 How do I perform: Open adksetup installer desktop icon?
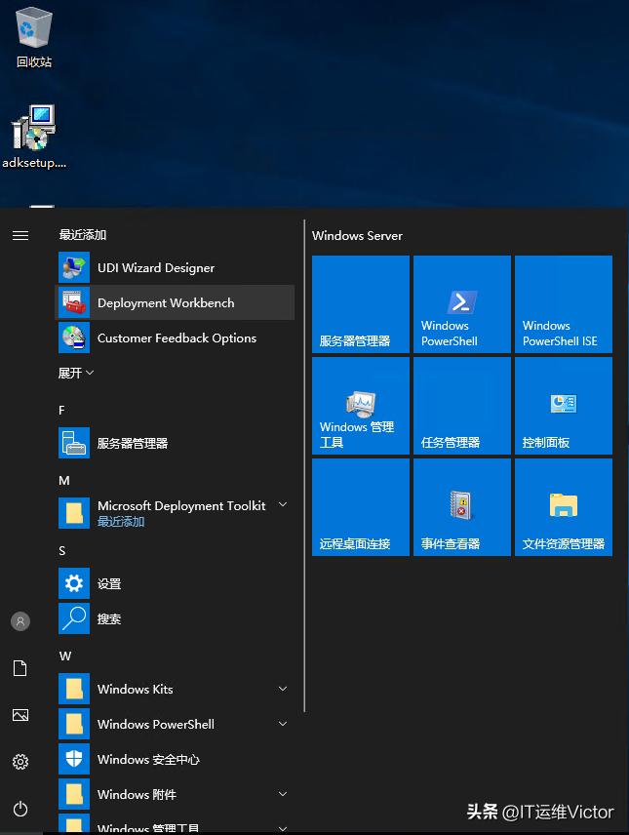tap(33, 137)
